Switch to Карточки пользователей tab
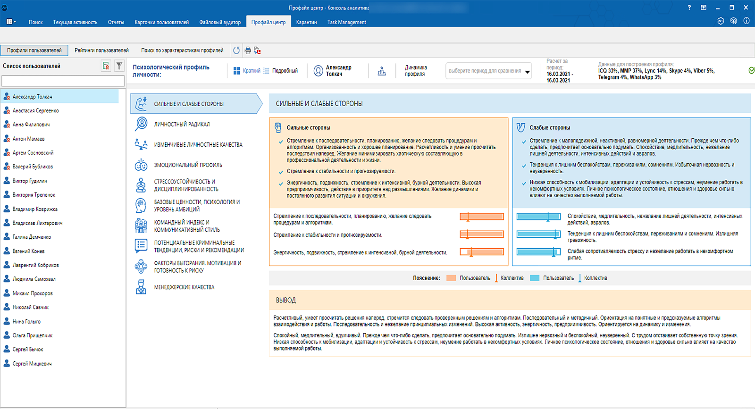This screenshot has height=409, width=755. click(161, 22)
